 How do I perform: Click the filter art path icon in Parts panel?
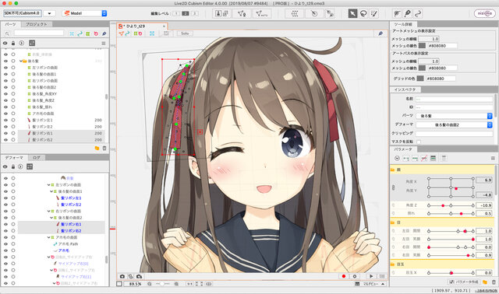click(80, 33)
